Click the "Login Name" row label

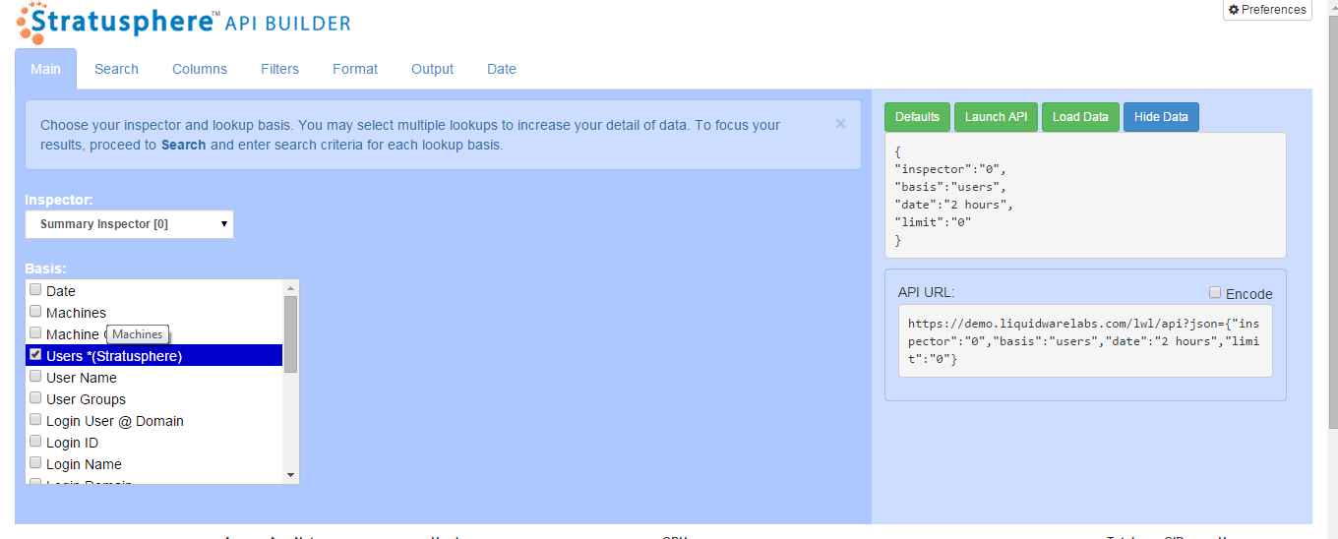click(84, 464)
